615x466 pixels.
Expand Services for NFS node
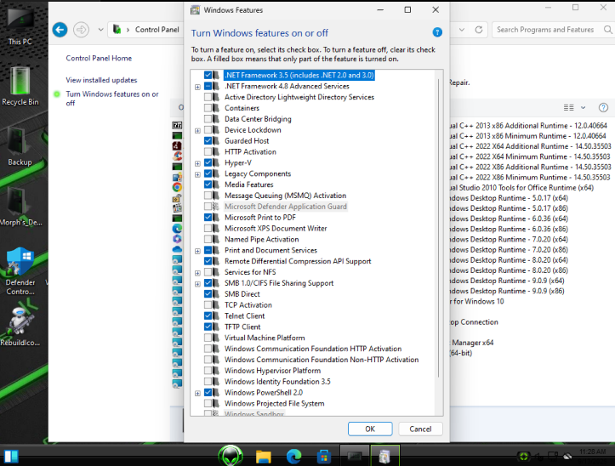coord(197,273)
